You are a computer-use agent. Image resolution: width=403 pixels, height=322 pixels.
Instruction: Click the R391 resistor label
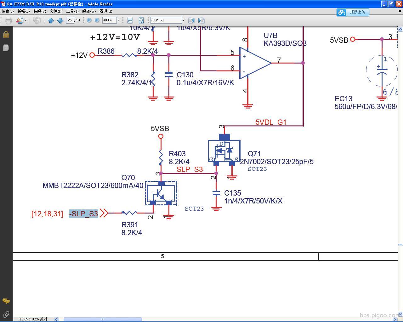[130, 225]
